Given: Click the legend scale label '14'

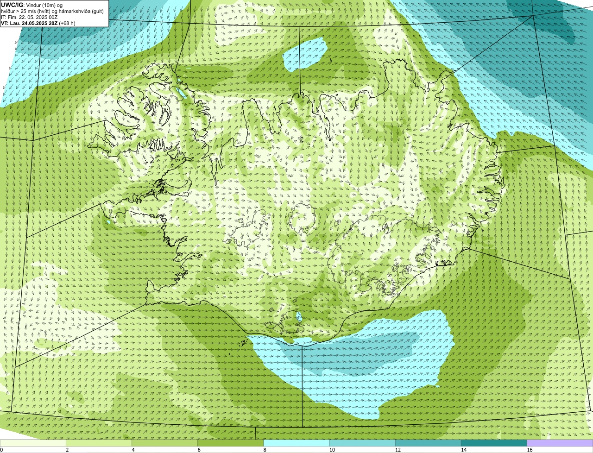Looking at the screenshot, I should pyautogui.click(x=463, y=450).
